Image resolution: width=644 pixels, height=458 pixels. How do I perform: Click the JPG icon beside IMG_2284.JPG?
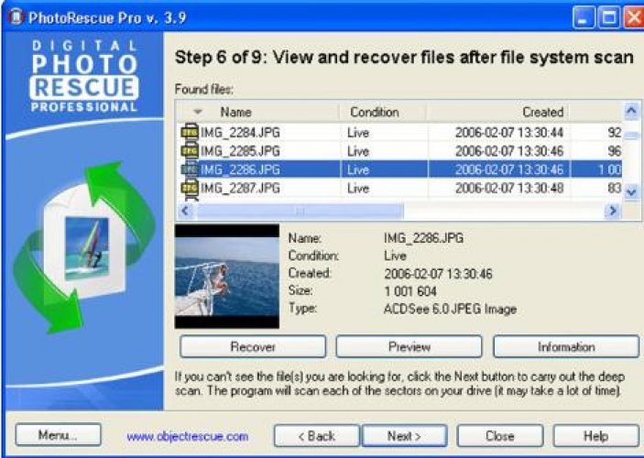[190, 133]
